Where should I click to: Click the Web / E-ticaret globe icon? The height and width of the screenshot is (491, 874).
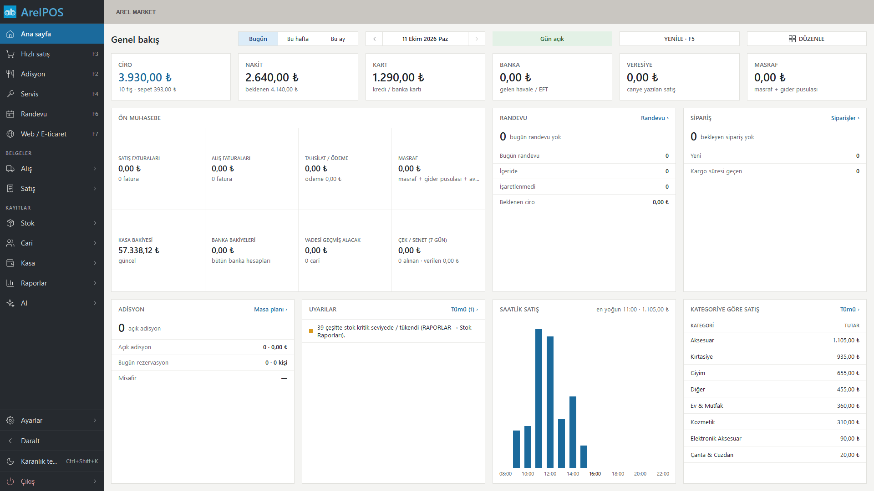(x=10, y=134)
